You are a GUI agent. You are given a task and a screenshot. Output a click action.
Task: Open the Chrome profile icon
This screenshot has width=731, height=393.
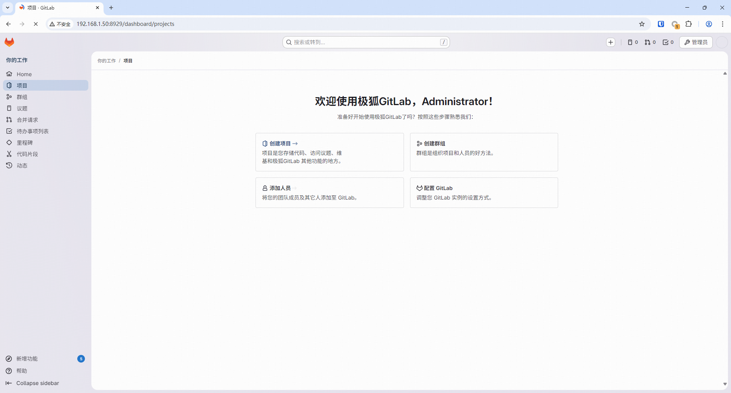pyautogui.click(x=709, y=24)
